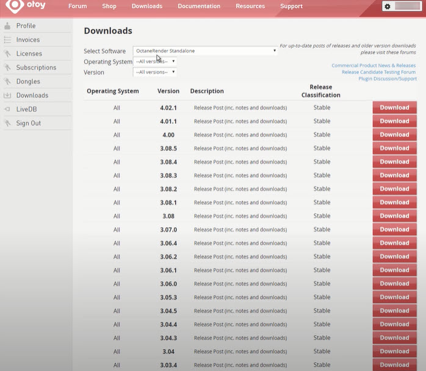The width and height of the screenshot is (426, 371).
Task: Open Release Post for version 4.02.1
Action: [240, 108]
